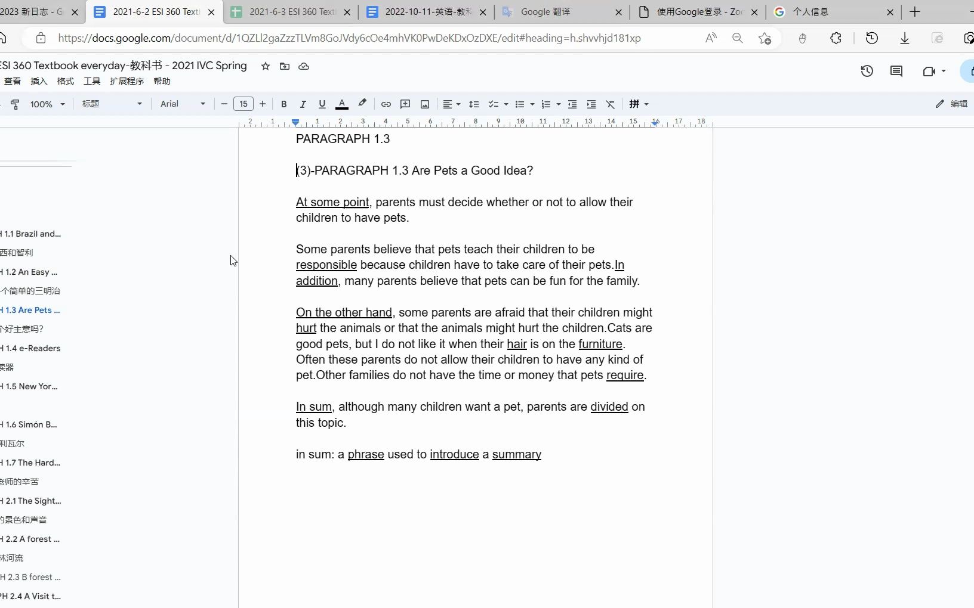This screenshot has height=608, width=974.
Task: Insert link from toolbar
Action: 386,104
